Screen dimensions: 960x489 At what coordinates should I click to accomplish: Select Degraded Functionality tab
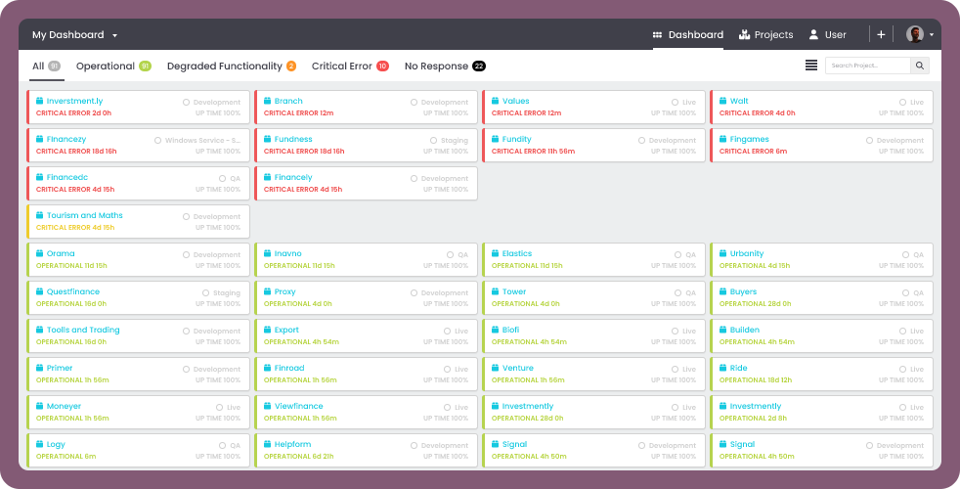pyautogui.click(x=232, y=67)
